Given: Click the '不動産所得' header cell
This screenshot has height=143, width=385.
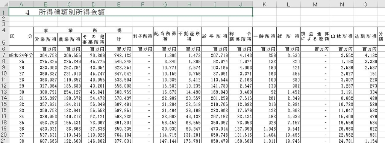Looking at the screenshot, I should (189, 36).
